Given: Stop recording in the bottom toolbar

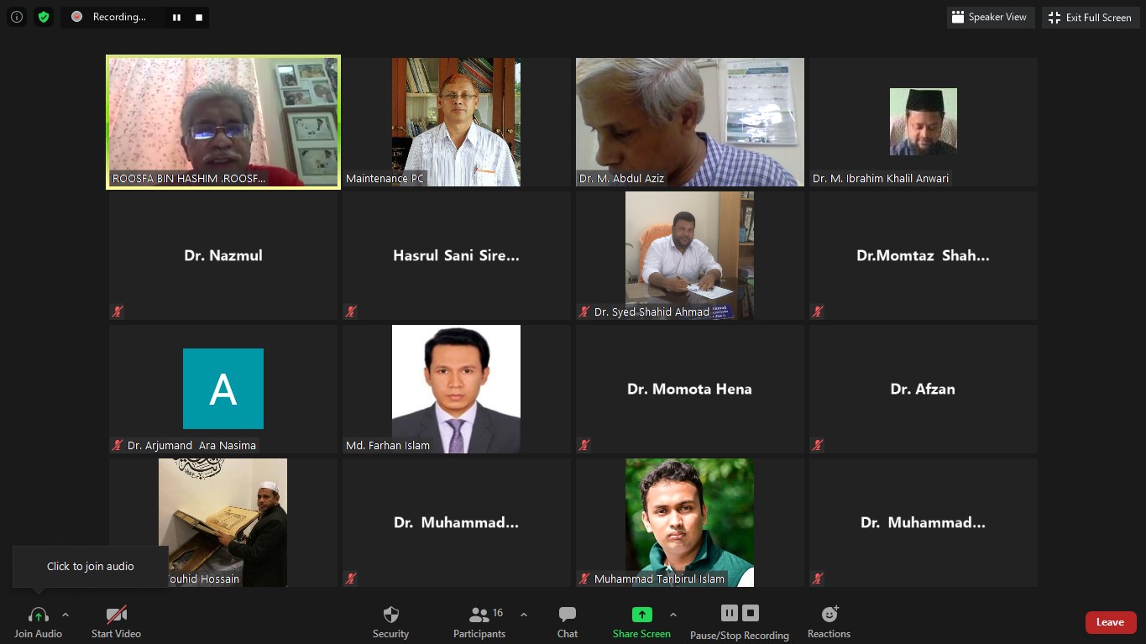Looking at the screenshot, I should click(751, 613).
